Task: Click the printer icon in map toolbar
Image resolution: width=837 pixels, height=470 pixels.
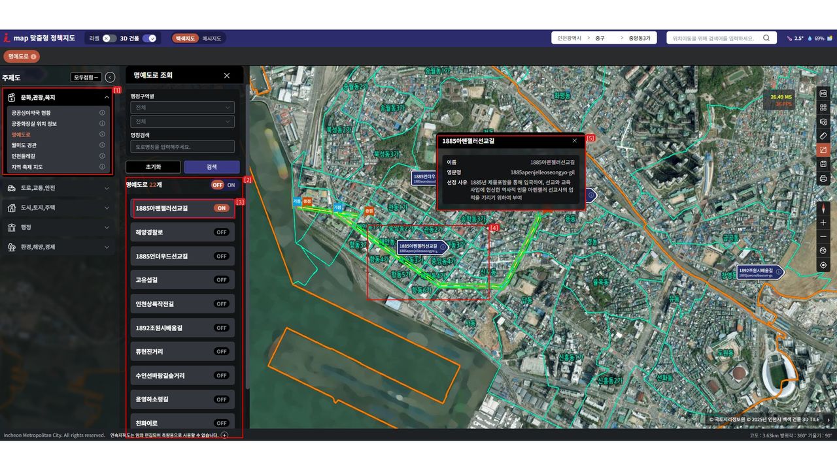Action: [823, 178]
